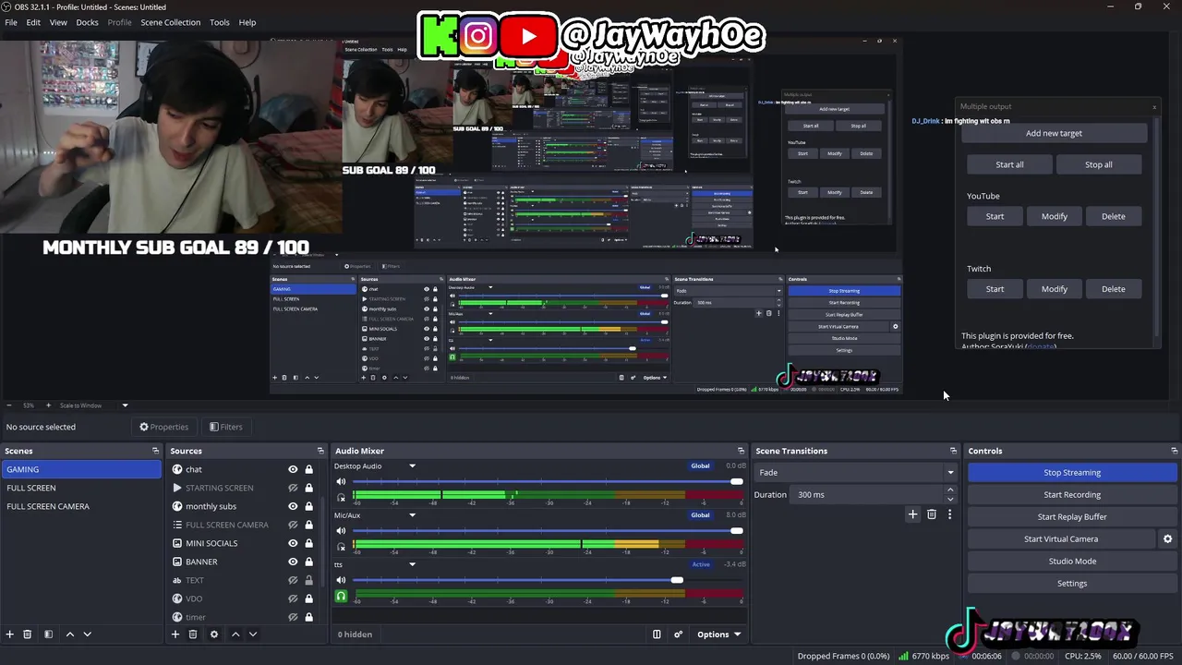Open the File menu
Screen dimensions: 1182x665
(x=11, y=22)
